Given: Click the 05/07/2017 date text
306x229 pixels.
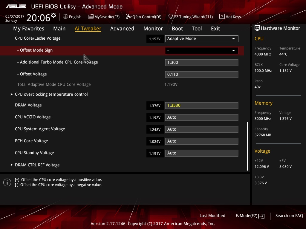Looking at the screenshot, I should coord(15,16).
